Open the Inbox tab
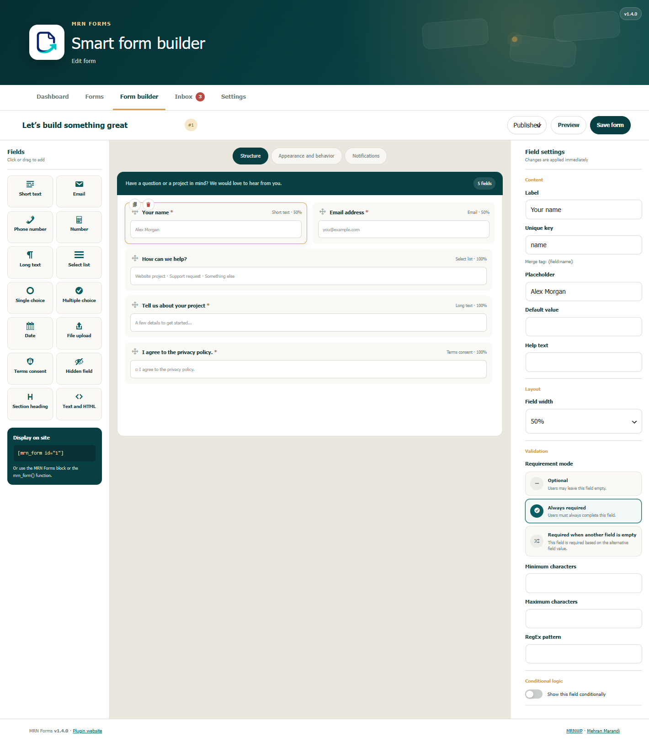The height and width of the screenshot is (742, 649). (190, 97)
